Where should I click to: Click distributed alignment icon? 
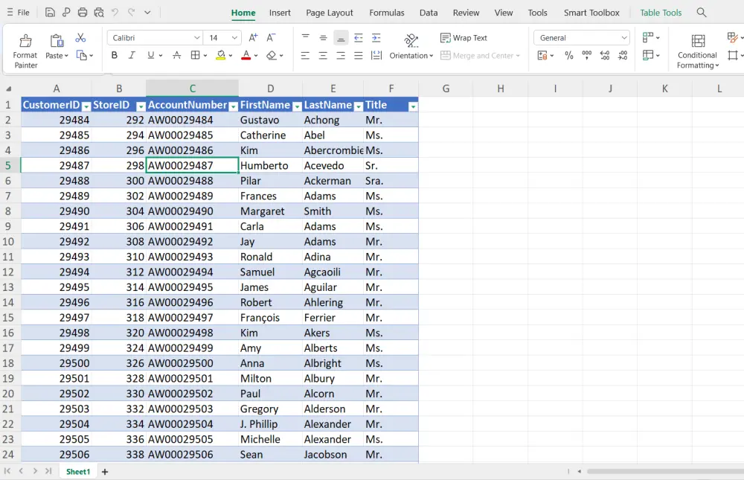click(376, 56)
